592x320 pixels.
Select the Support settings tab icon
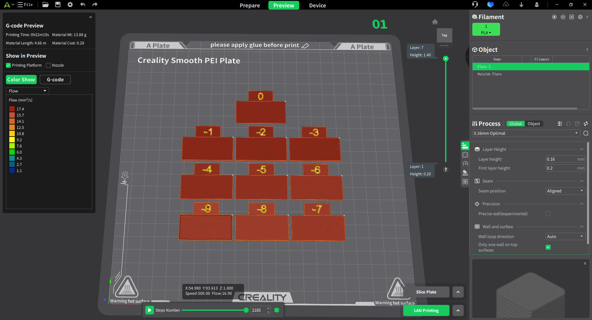click(x=465, y=172)
